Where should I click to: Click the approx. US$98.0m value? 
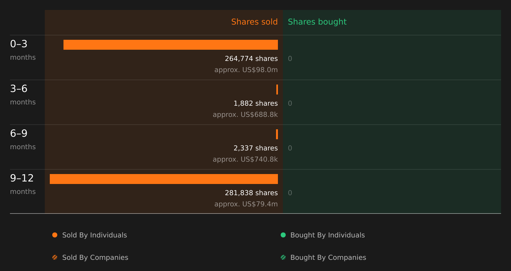coord(246,70)
